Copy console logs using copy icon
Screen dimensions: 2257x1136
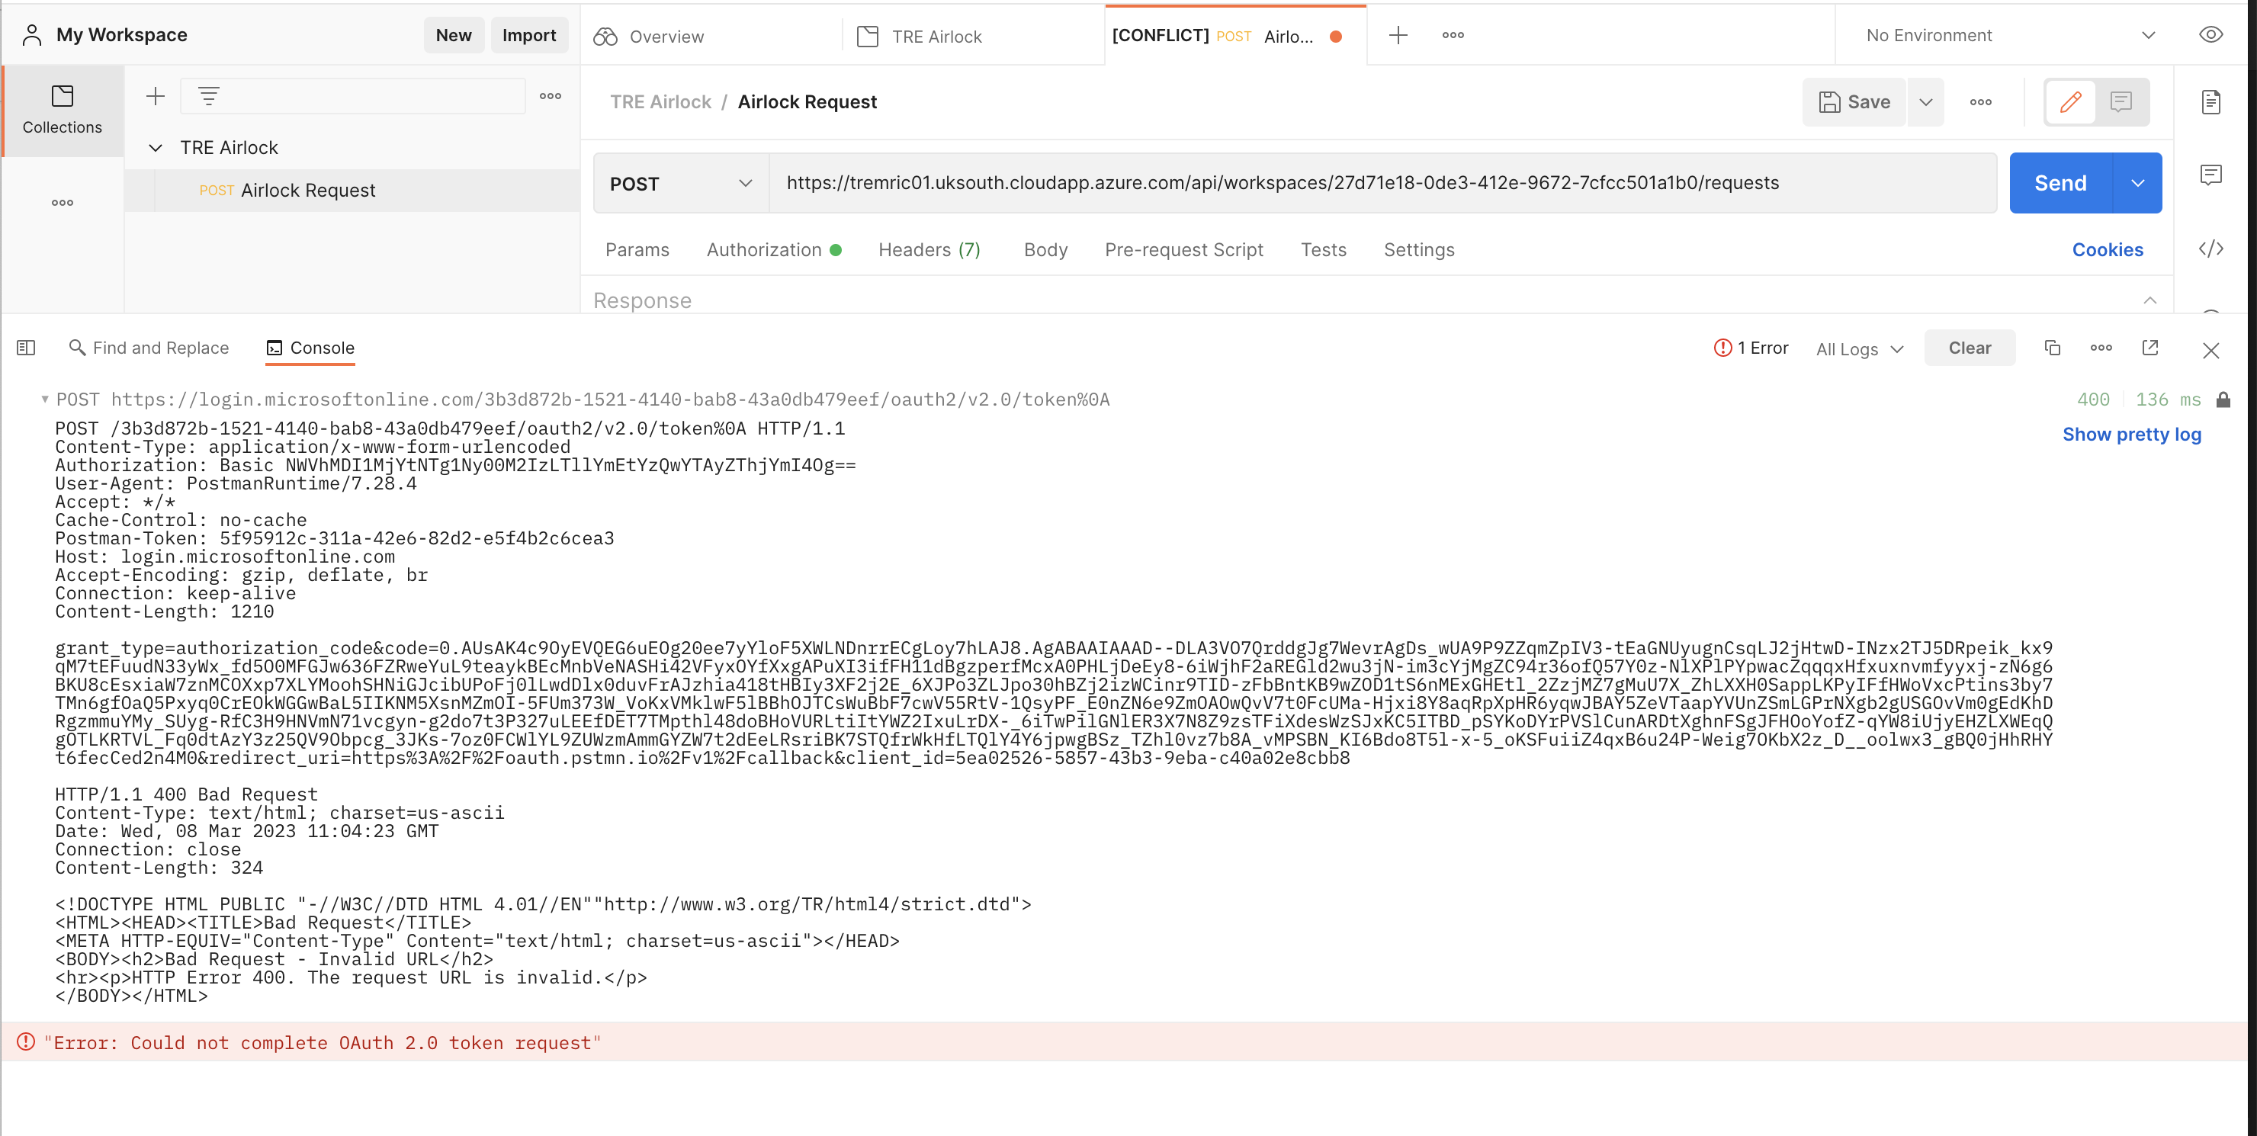(2052, 348)
